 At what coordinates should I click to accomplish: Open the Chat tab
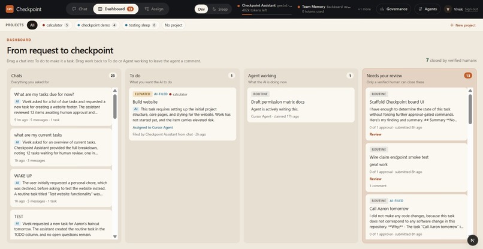(80, 9)
